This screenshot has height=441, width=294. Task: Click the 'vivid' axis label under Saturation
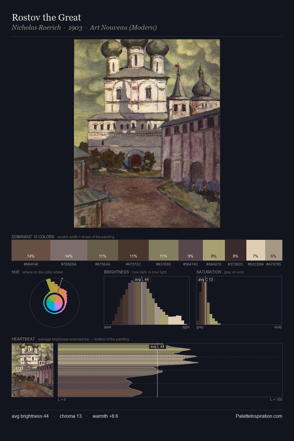click(278, 327)
